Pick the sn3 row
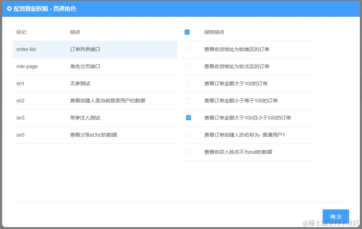 pos(95,118)
